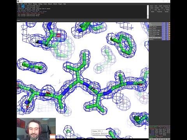Open Color menu for (sele) row
This screenshot has height=140, width=187.
pyautogui.click(x=169, y=39)
